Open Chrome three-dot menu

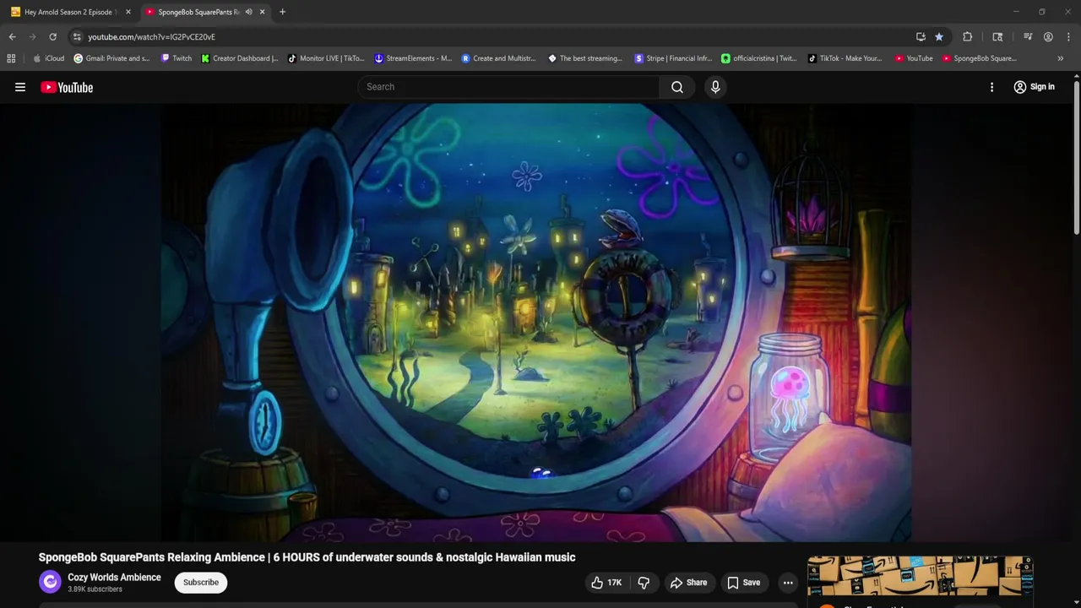pyautogui.click(x=1068, y=37)
